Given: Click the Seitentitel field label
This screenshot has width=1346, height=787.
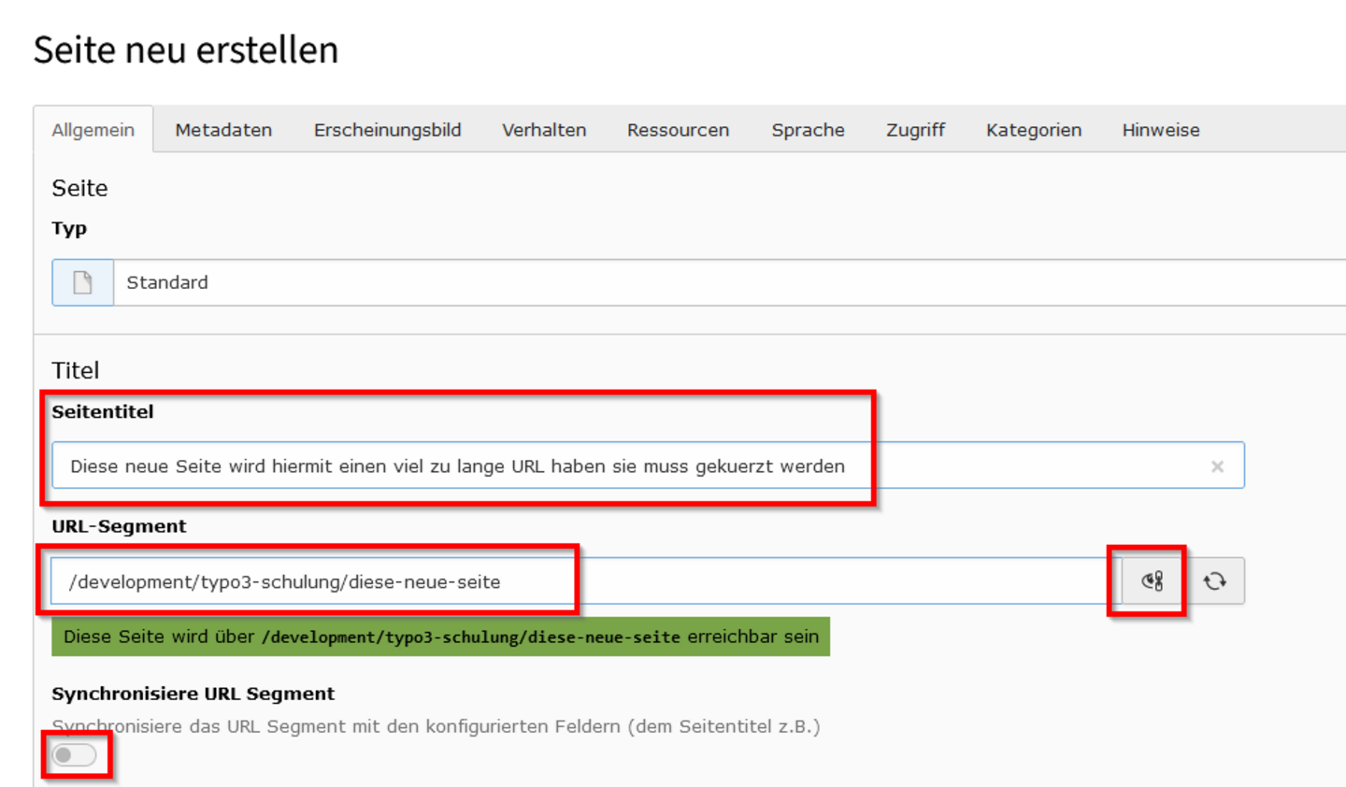Looking at the screenshot, I should (x=103, y=412).
